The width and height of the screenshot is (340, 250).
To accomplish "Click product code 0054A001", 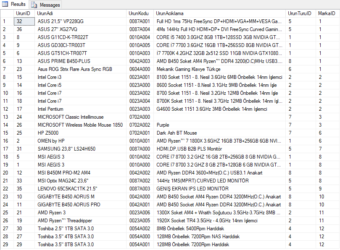I will click(x=140, y=245).
